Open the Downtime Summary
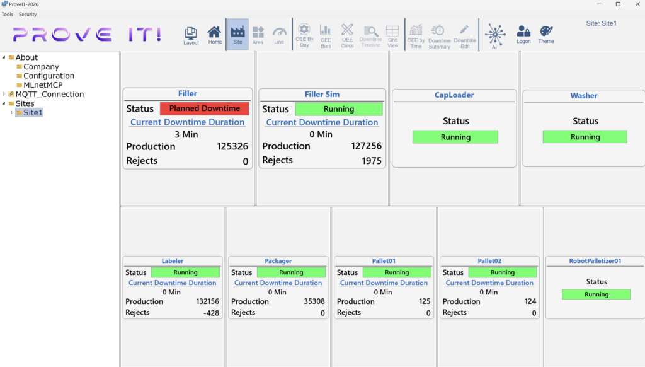The image size is (645, 367). [439, 35]
